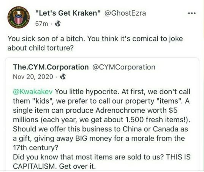
Task: Click the globe icon next to 57m
Action: click(58, 24)
